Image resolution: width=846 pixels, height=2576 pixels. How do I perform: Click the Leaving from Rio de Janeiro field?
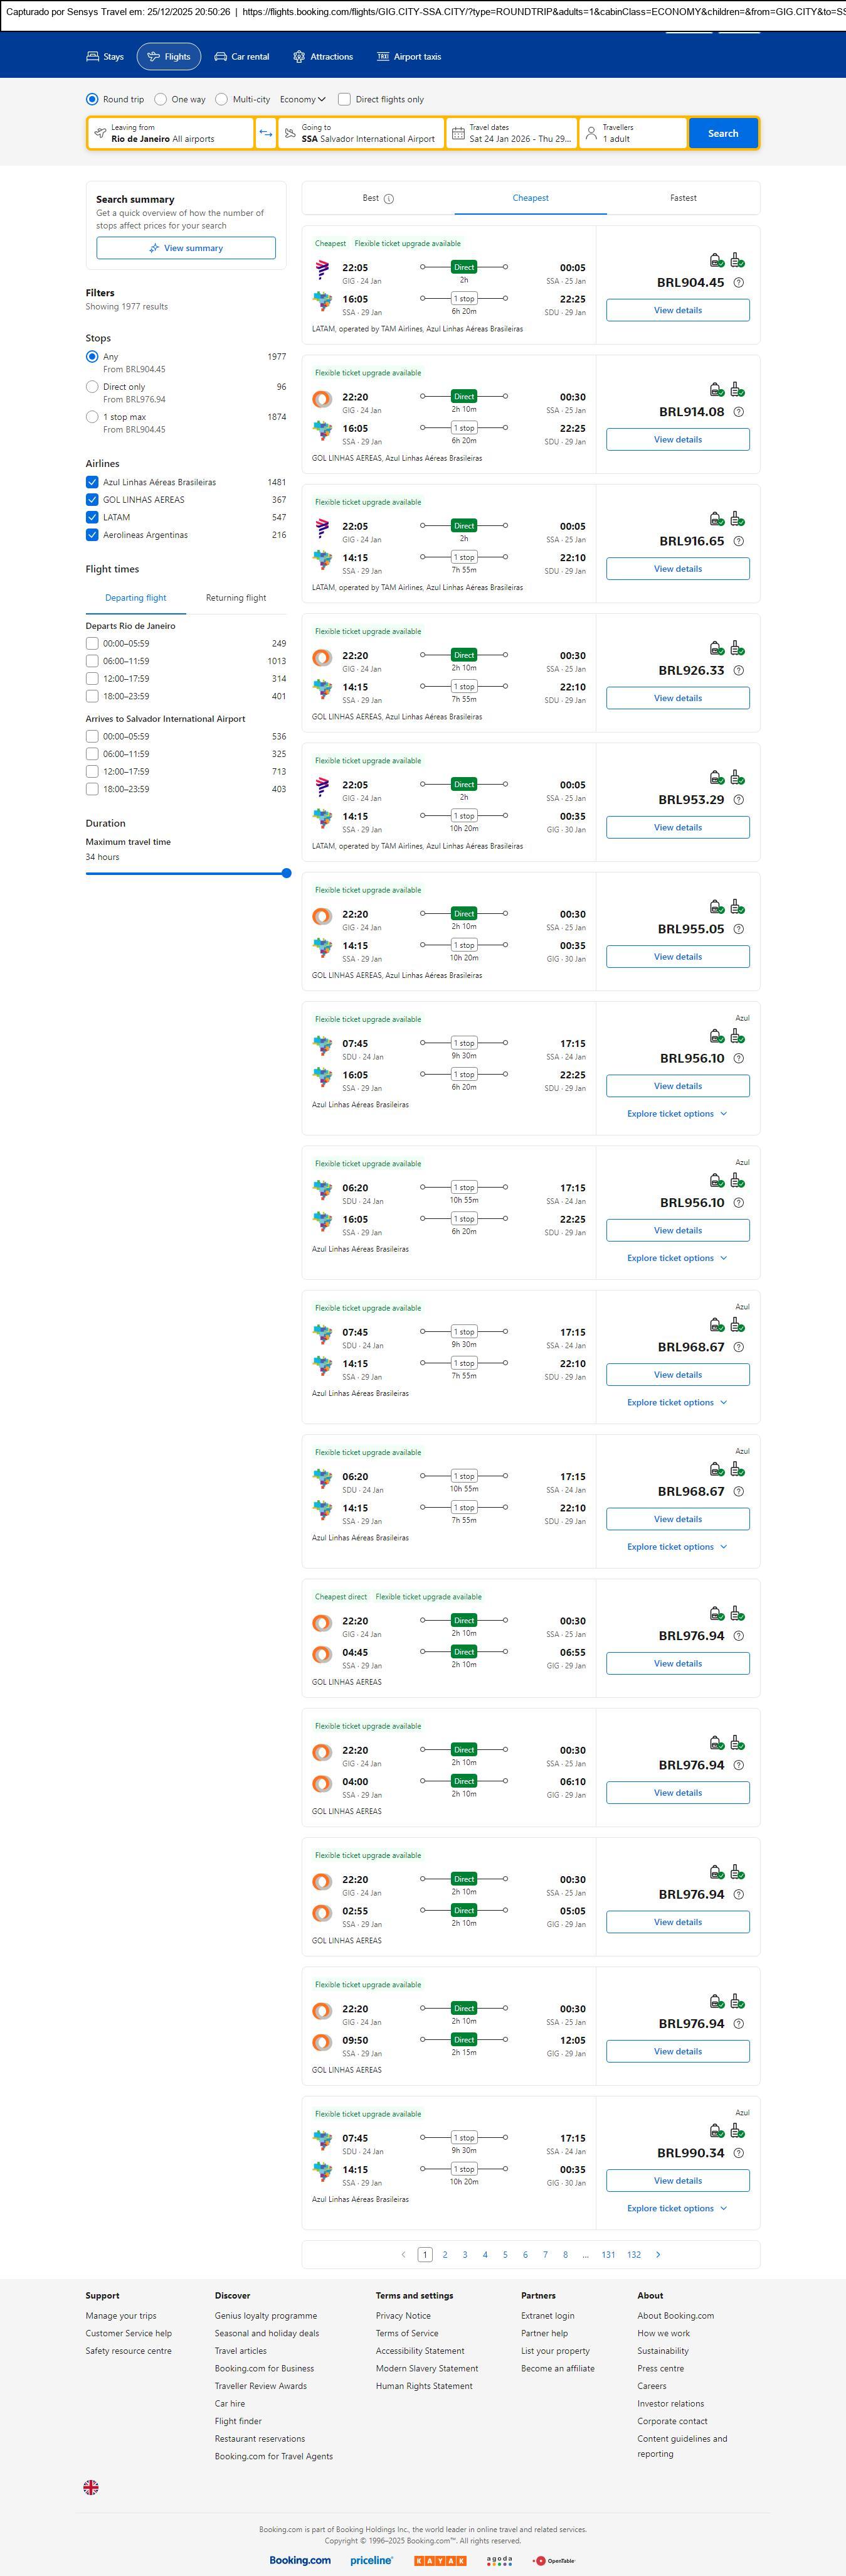click(x=170, y=133)
